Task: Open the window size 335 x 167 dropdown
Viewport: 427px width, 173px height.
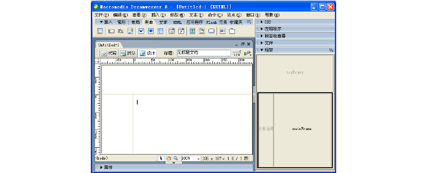Action: (213, 158)
